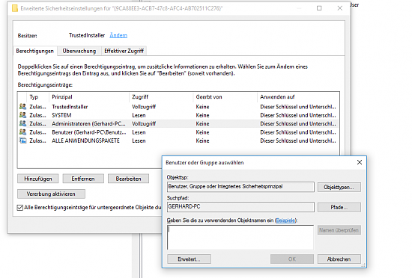Click the folder icon in title bar
Image resolution: width=412 pixels, height=278 pixels.
coord(15,8)
